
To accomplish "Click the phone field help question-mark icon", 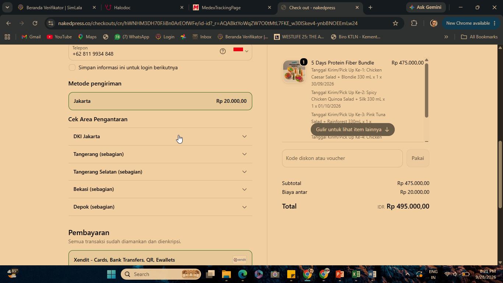I will coord(223,51).
